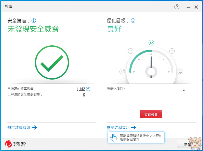This screenshot has height=151, width=203.
Task: Open the info icon beside 安全掃瞄
Action: click(34, 21)
